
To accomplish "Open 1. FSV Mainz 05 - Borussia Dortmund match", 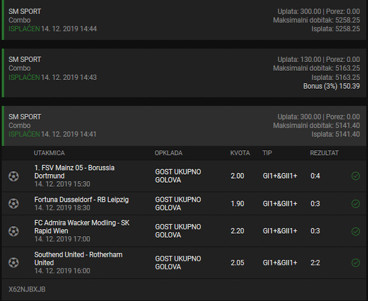I will point(74,172).
